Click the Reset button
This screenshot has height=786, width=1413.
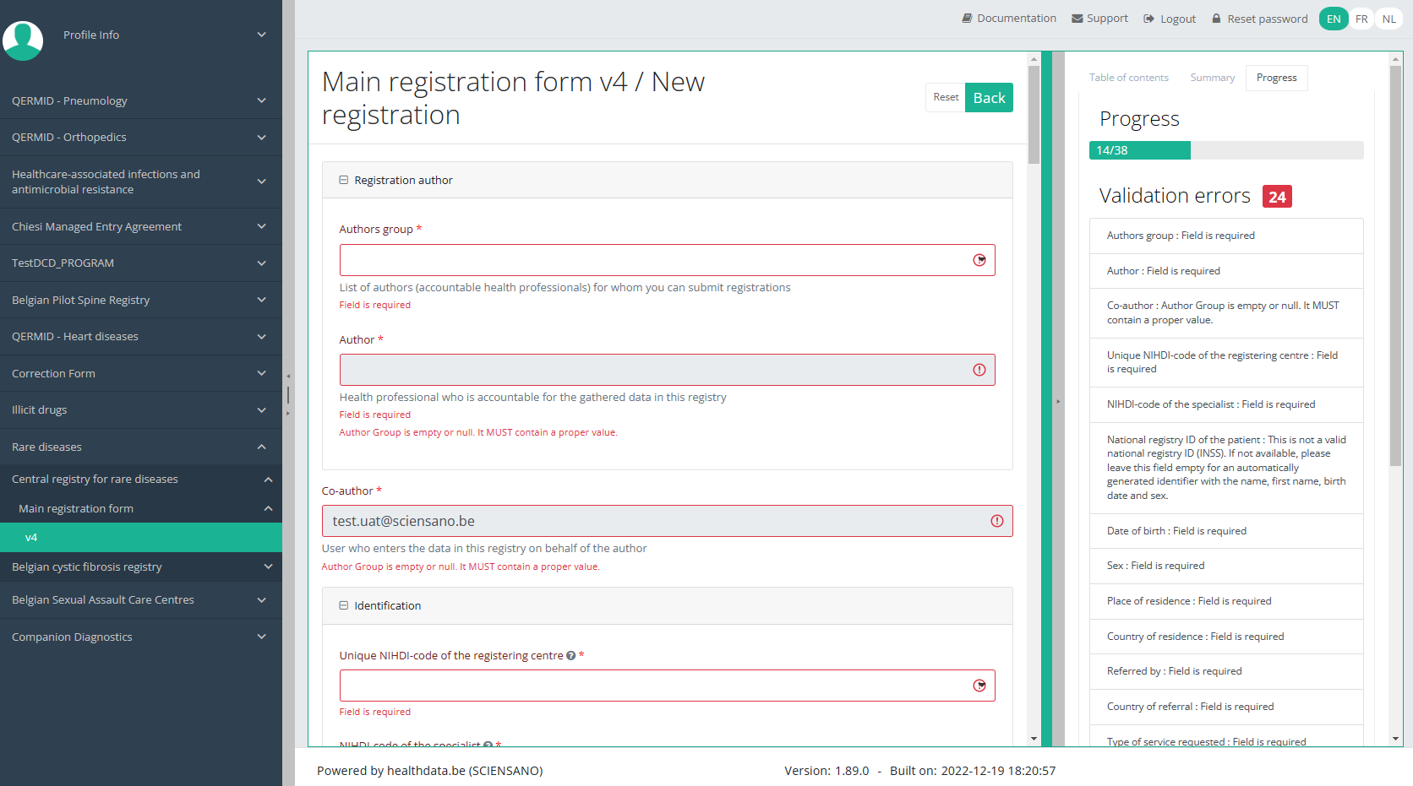946,98
